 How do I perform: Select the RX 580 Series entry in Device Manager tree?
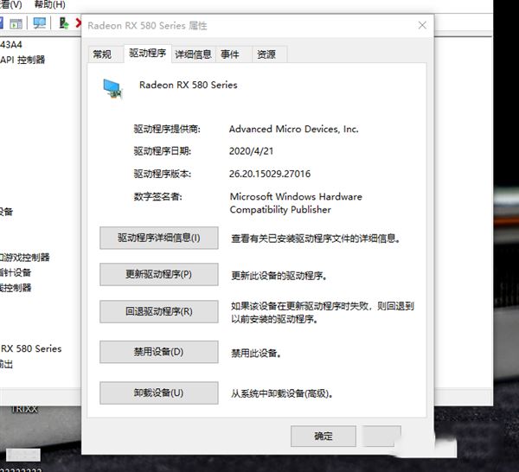click(31, 348)
